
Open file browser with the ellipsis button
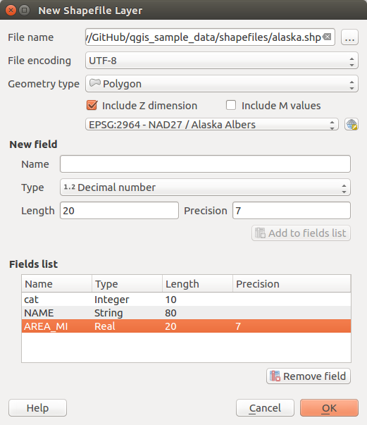click(x=349, y=37)
